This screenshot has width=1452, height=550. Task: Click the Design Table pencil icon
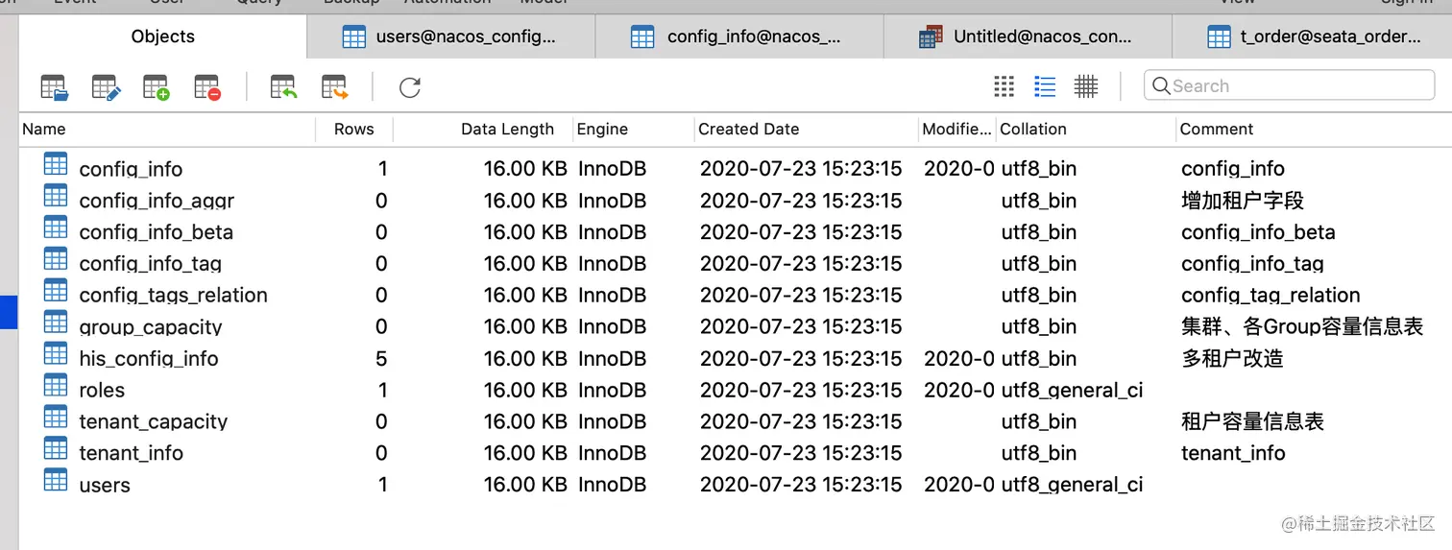[106, 87]
